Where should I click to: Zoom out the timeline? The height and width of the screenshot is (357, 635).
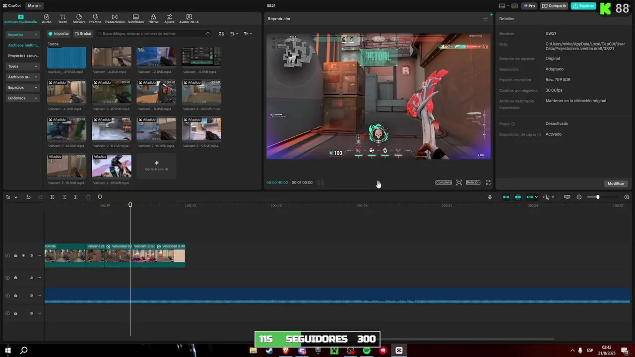pos(579,197)
